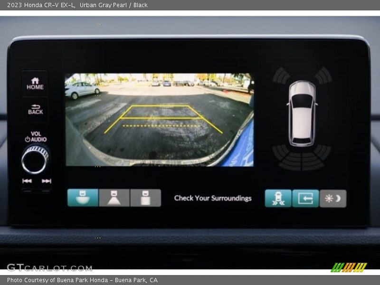Tap the front-left sensor arcs
The height and width of the screenshot is (285, 380).
[x=281, y=76]
